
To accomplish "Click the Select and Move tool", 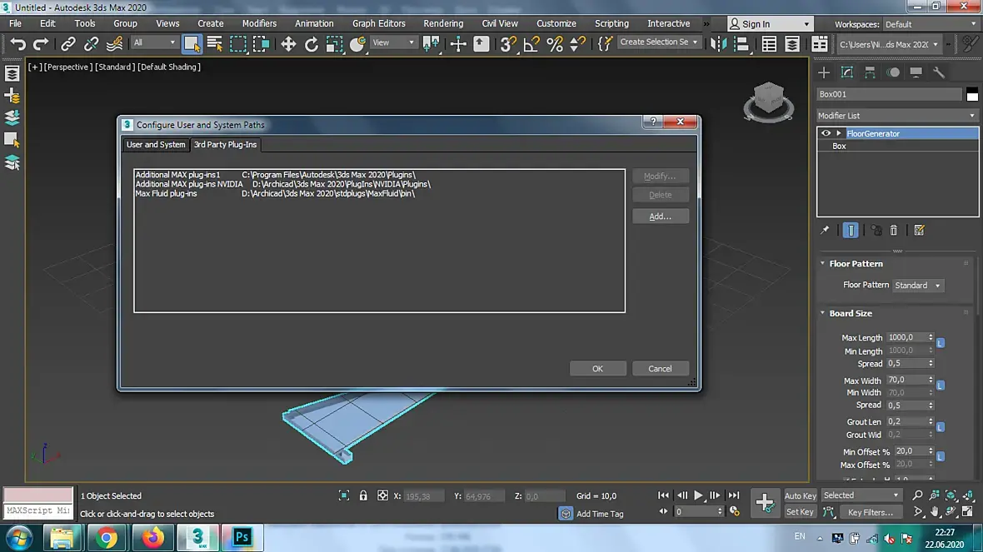I will coord(288,44).
